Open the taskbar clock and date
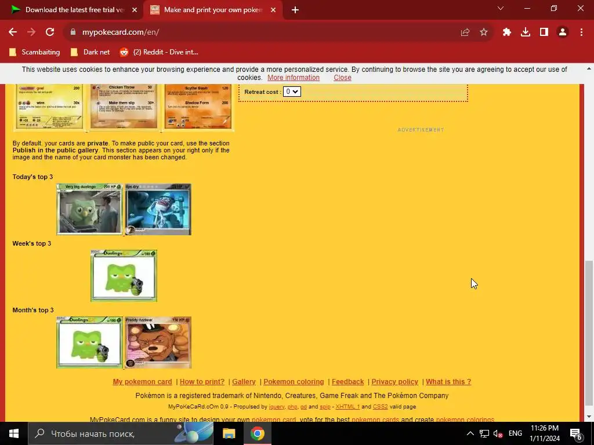Image resolution: width=594 pixels, height=445 pixels. coord(544,433)
